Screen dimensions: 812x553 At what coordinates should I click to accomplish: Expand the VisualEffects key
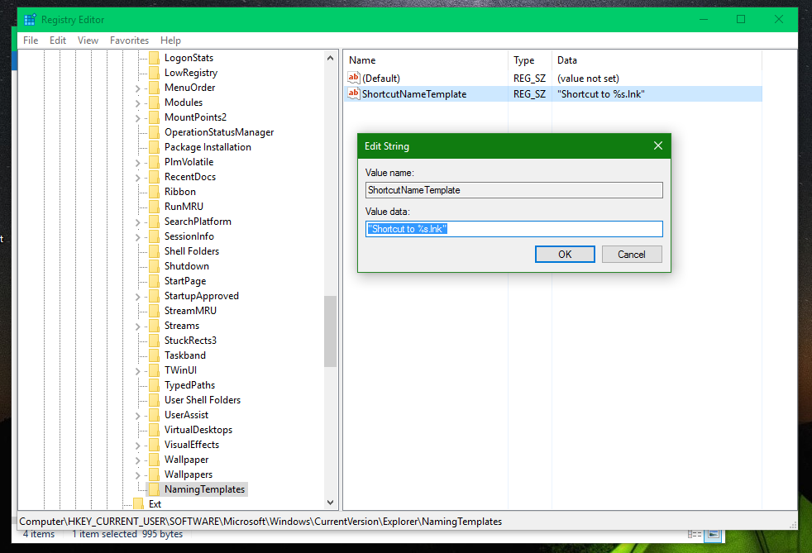point(138,445)
